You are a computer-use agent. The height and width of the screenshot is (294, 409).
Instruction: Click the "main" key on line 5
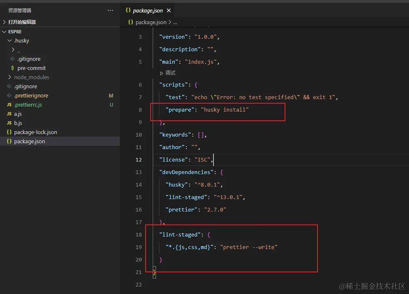pos(169,62)
